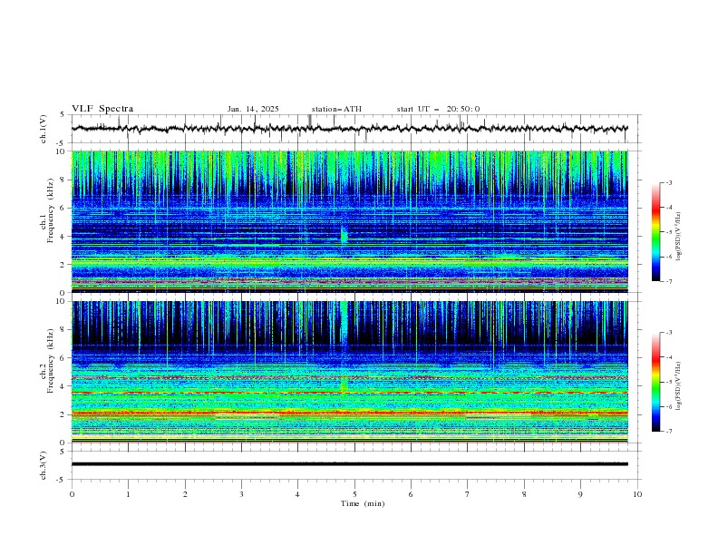
Task: Click the "7" tick on the time axis
Action: 468,494
